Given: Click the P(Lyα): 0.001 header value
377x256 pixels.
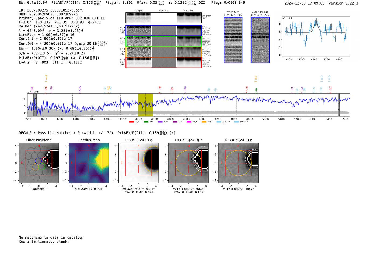Looking at the screenshot, I should point(119,3).
